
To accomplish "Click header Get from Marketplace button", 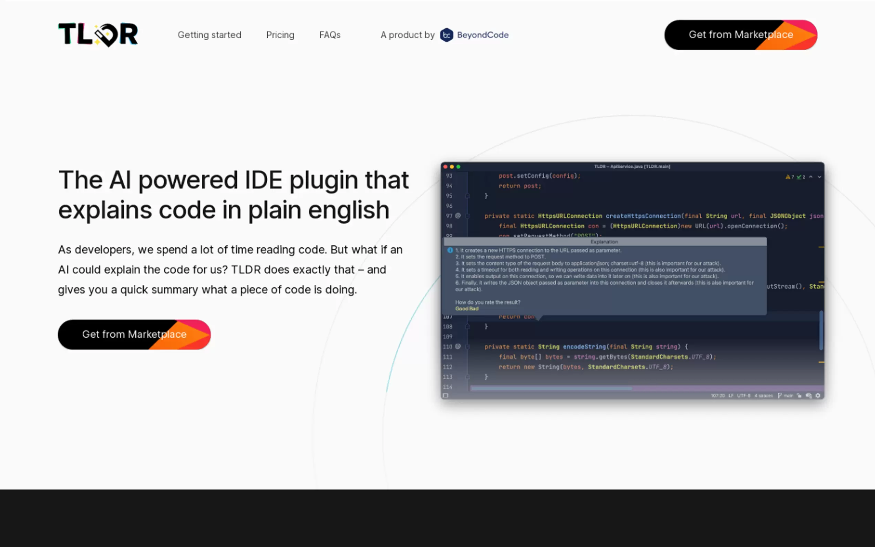I will point(740,35).
